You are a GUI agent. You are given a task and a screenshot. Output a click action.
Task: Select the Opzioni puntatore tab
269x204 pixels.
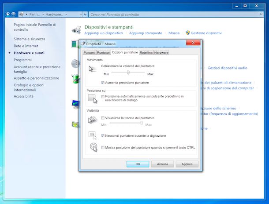(125, 52)
